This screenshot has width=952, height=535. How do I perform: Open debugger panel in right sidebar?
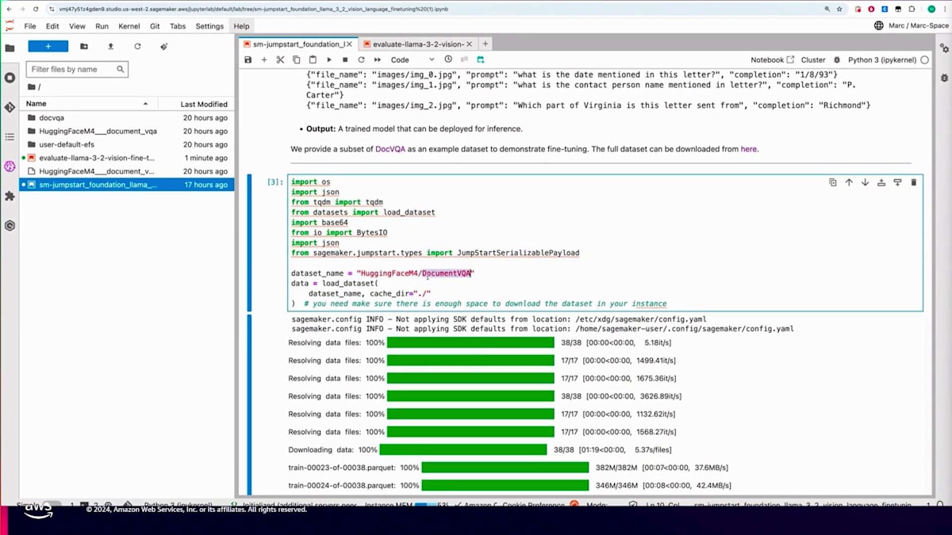(943, 78)
